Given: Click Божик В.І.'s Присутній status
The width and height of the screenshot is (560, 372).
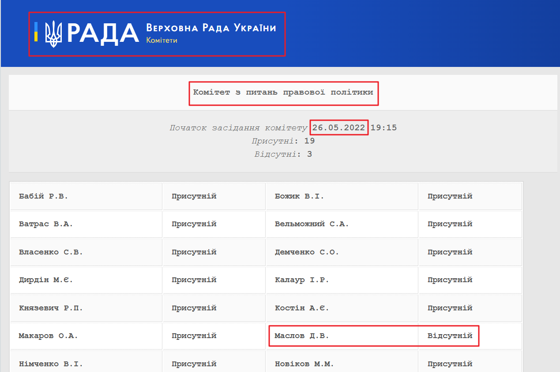Looking at the screenshot, I should pos(450,196).
